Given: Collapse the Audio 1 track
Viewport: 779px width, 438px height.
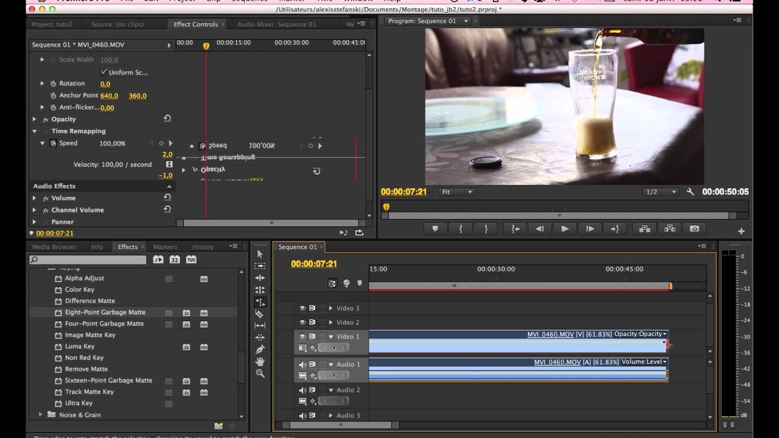Looking at the screenshot, I should point(331,364).
